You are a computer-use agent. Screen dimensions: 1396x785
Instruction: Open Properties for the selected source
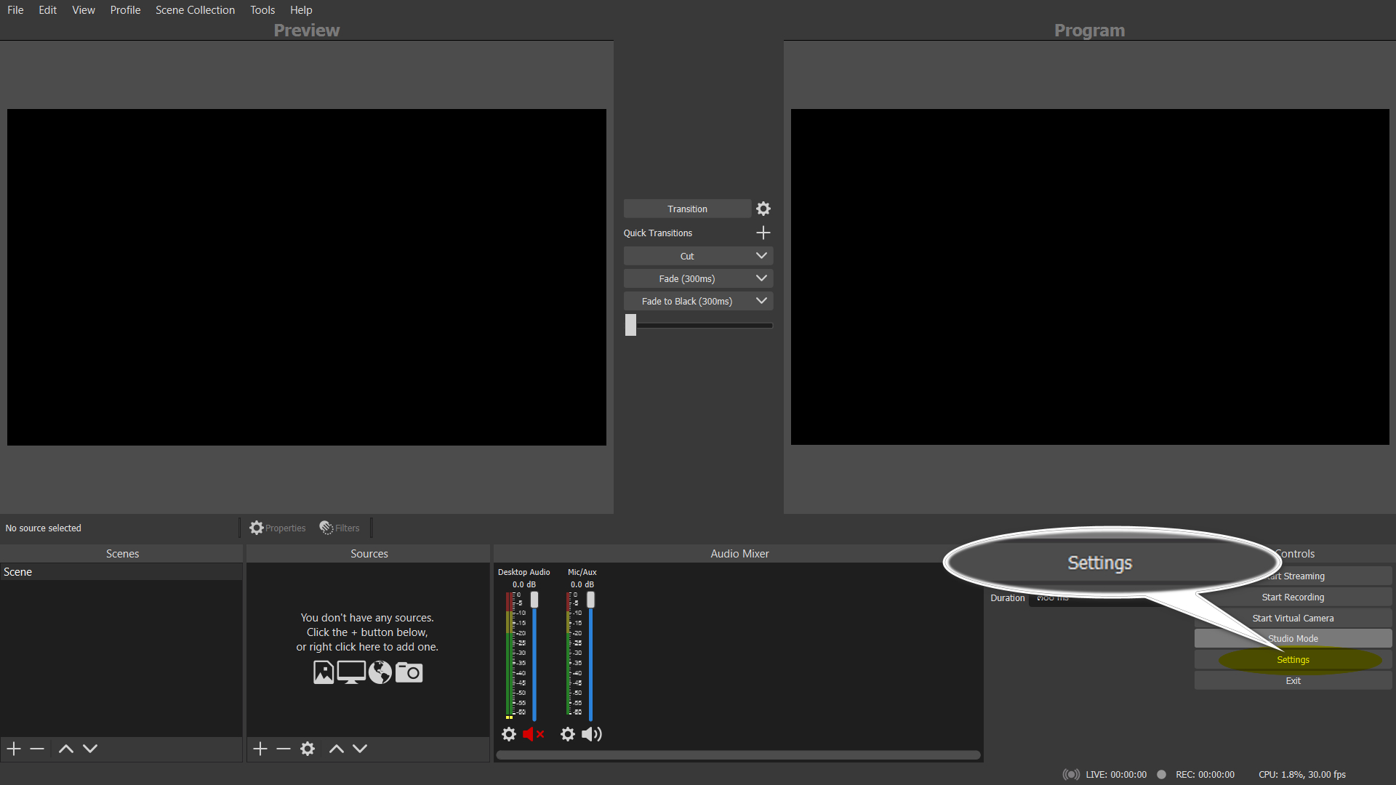[277, 528]
